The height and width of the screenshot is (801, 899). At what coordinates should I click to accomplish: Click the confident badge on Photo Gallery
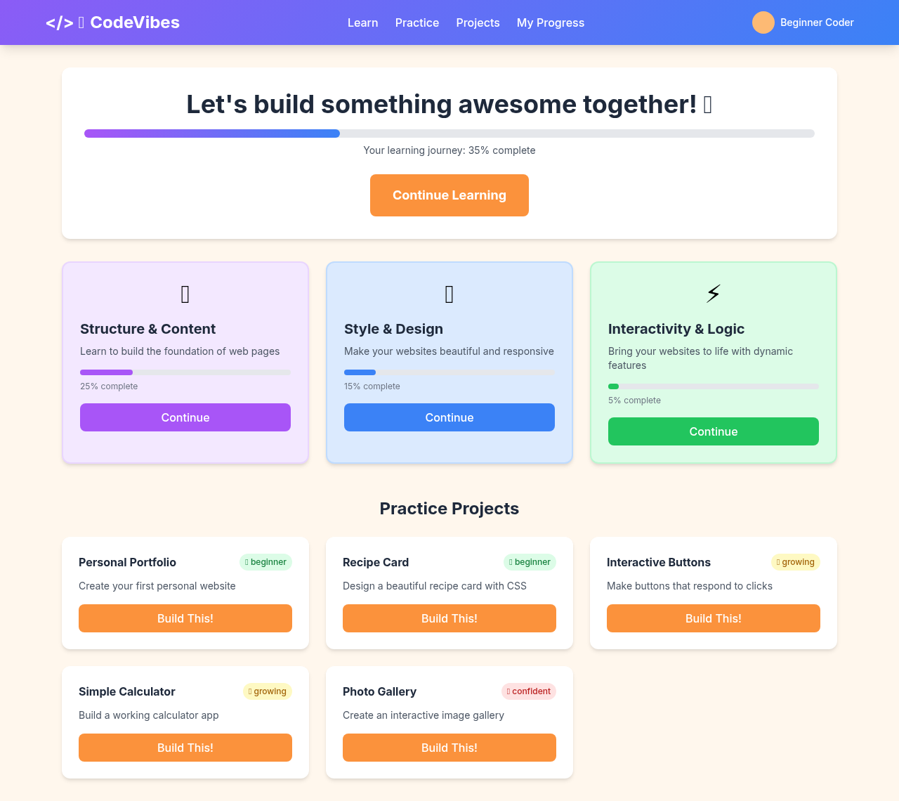(528, 691)
